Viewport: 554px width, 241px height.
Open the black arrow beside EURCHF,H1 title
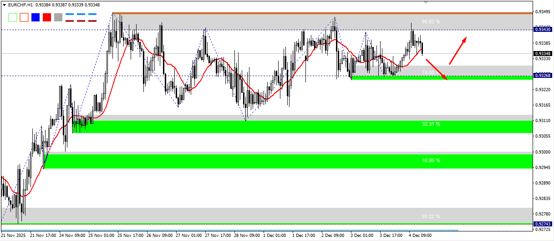[x=5, y=5]
